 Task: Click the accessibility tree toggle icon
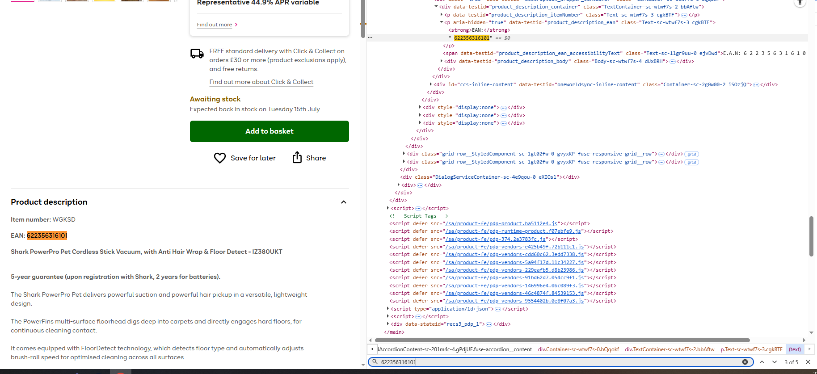(800, 3)
